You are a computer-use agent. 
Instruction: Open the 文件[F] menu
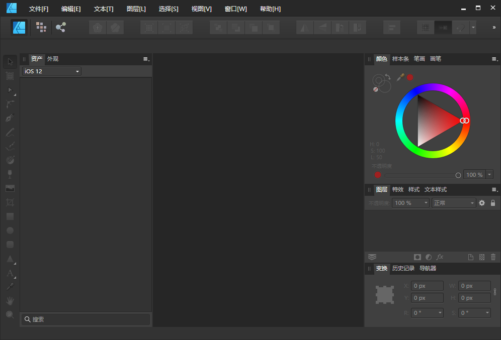point(38,9)
